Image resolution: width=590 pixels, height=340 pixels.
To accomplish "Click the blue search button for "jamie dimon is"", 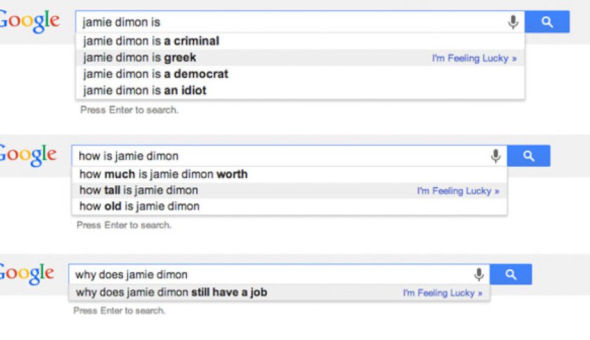I will 546,22.
